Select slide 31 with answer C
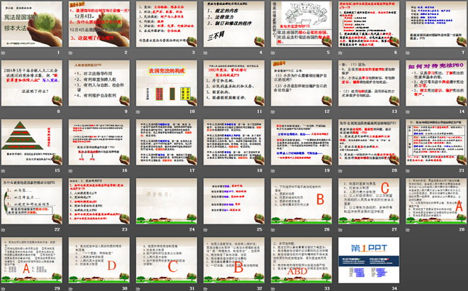The image size is (468, 291). (x=167, y=260)
